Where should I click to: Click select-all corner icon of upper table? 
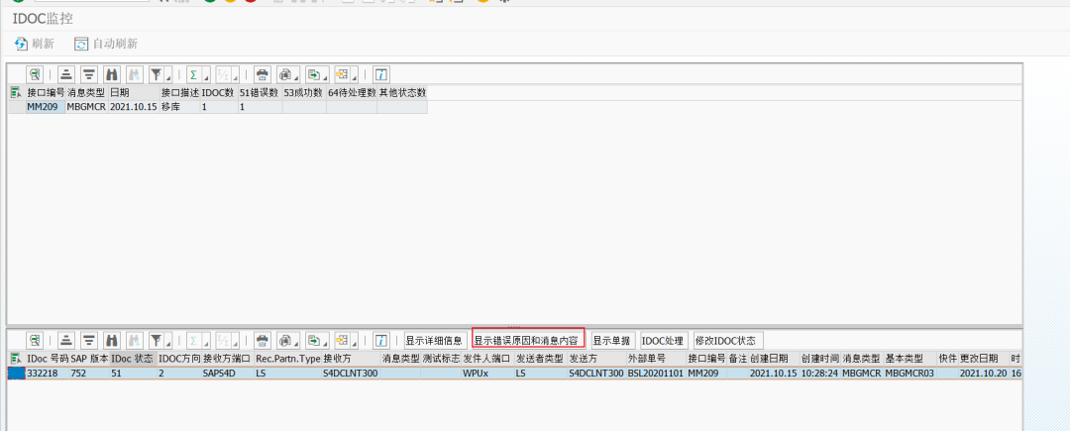[17, 92]
